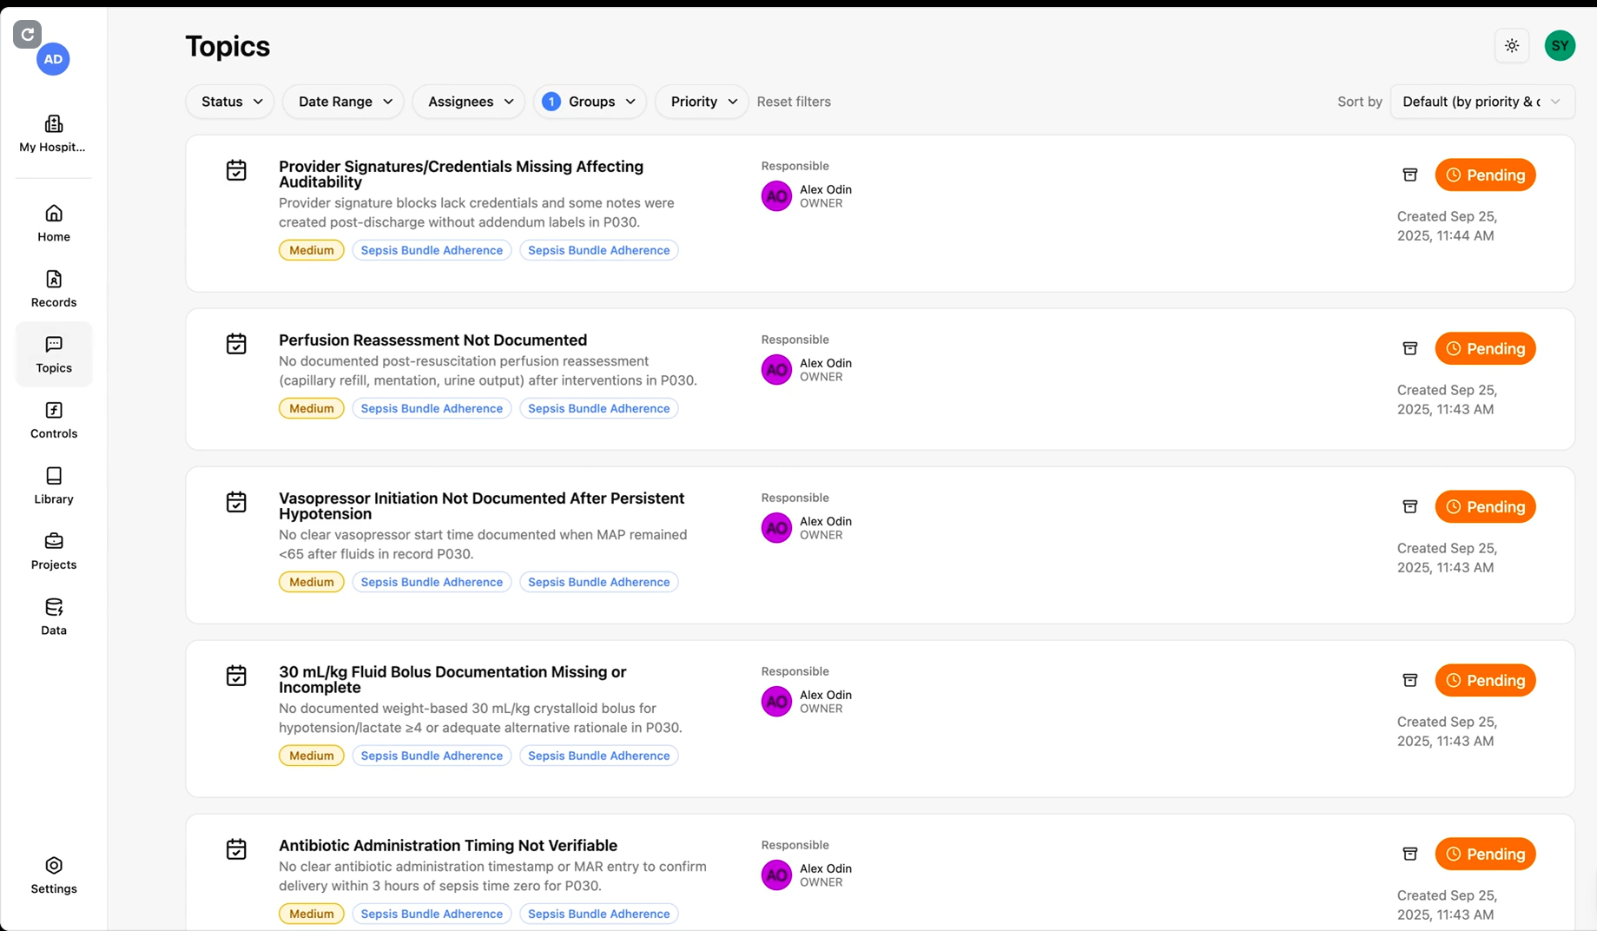Open the Records section
Screen dimensions: 1597x931
[54, 288]
